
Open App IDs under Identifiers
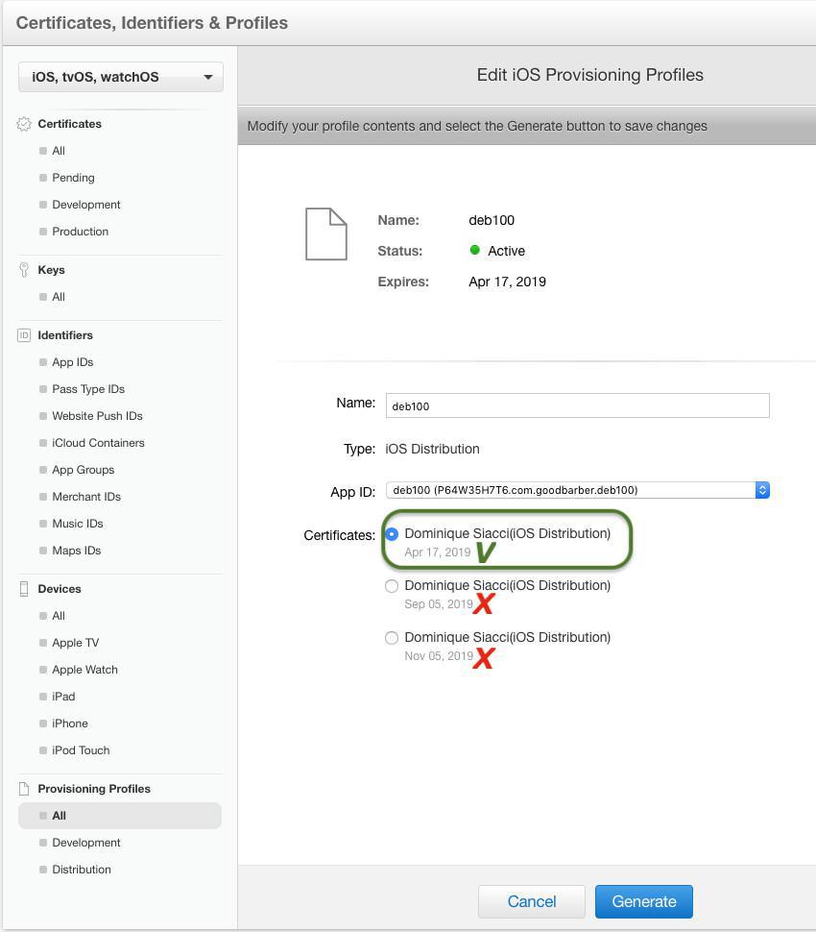tap(72, 362)
